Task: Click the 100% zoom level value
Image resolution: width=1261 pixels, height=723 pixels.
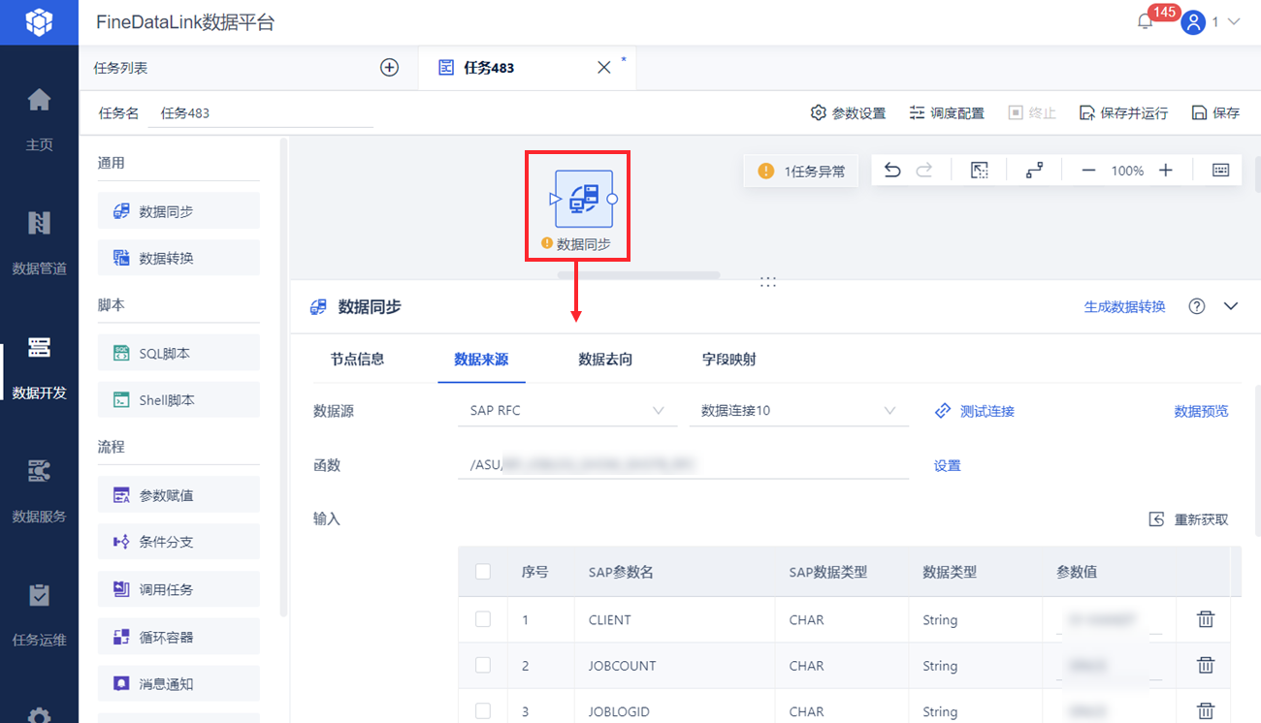Action: click(x=1127, y=171)
